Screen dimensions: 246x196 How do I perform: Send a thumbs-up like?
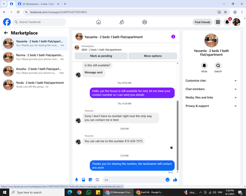pyautogui.click(x=175, y=180)
